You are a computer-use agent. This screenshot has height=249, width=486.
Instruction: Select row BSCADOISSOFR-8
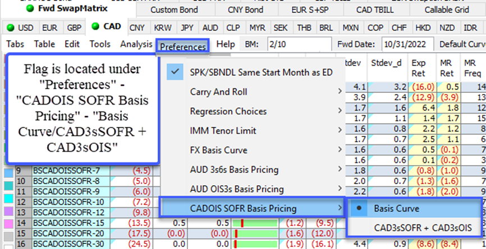click(71, 181)
